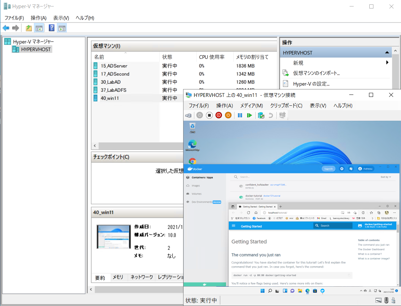The image size is (401, 306).
Task: Save VM state with the orange icon
Action: pyautogui.click(x=228, y=115)
